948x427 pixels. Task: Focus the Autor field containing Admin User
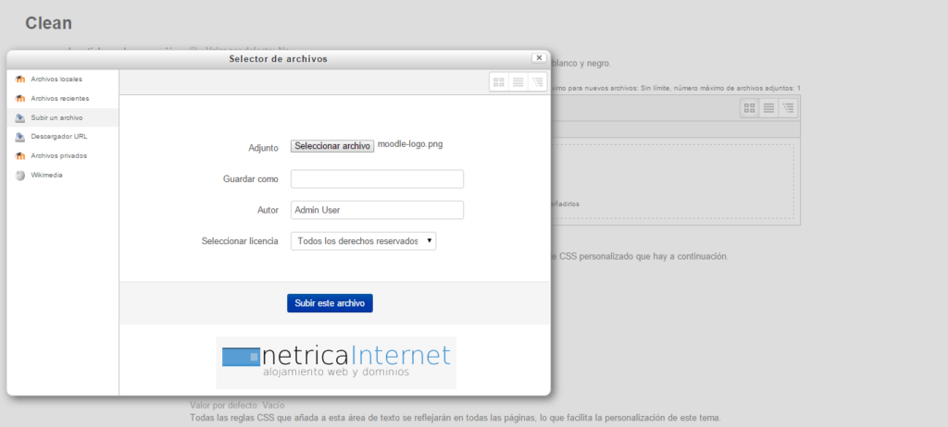tap(377, 211)
